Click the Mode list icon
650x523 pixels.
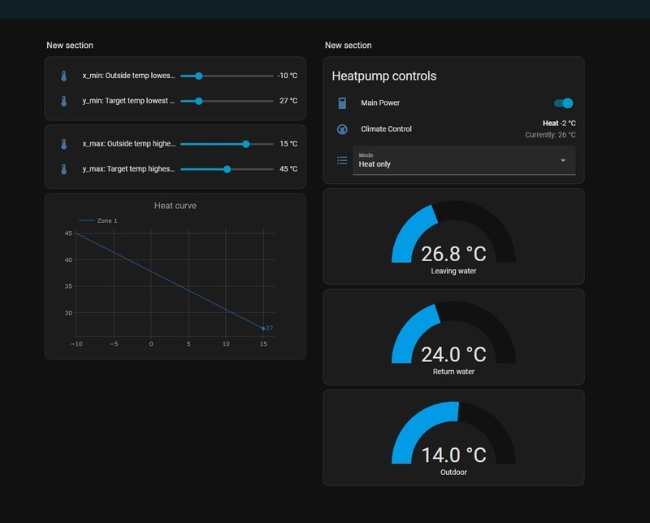[342, 160]
